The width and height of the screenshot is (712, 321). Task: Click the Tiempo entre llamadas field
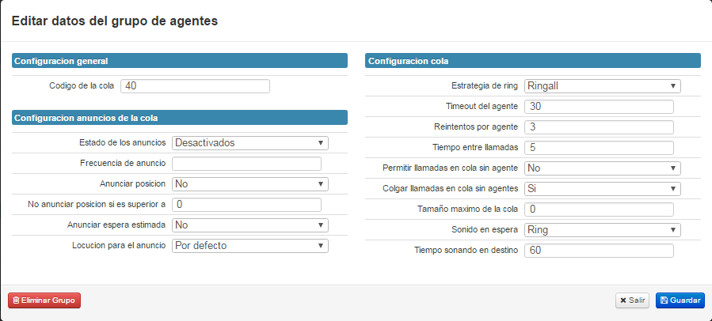tap(599, 148)
